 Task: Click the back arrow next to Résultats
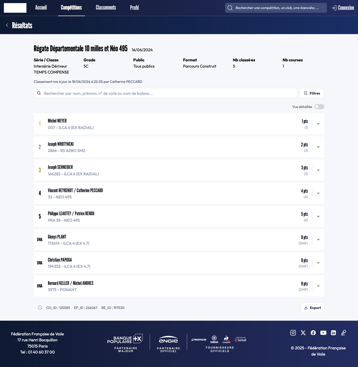[7, 25]
